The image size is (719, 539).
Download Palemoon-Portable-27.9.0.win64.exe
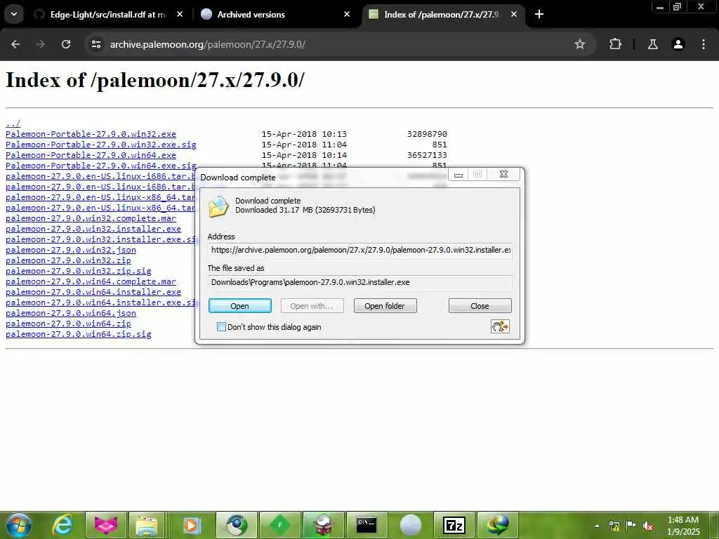[x=91, y=155]
